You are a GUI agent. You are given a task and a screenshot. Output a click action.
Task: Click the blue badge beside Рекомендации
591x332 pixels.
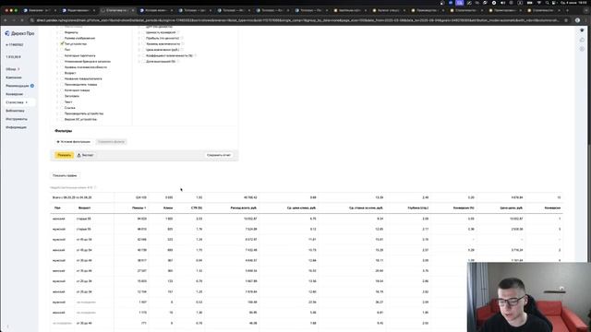click(32, 86)
